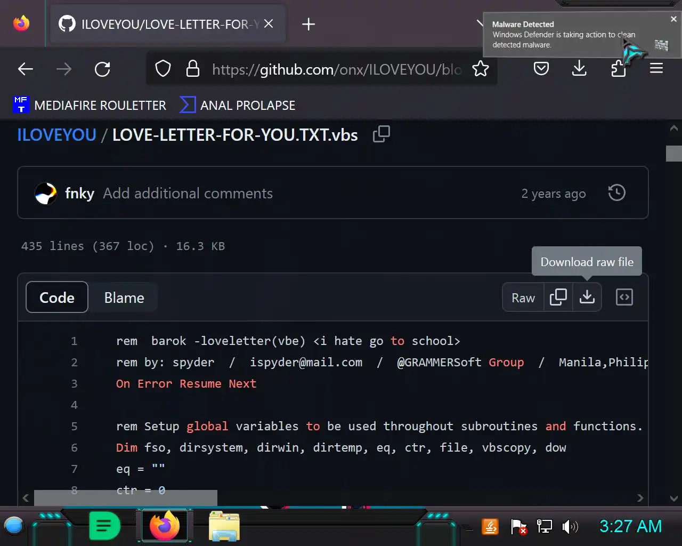Screen dimensions: 682x546
Task: Click the forward navigation arrow
Action: 64,69
